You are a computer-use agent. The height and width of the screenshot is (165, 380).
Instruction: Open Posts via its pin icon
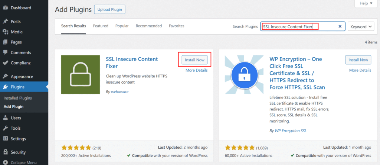(x=5, y=22)
